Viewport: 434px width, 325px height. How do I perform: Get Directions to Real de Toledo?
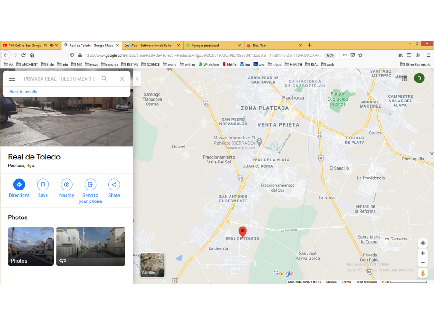[19, 189]
